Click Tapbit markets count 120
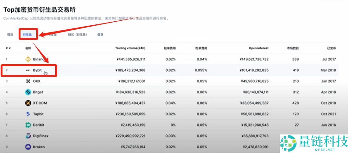 (296, 114)
